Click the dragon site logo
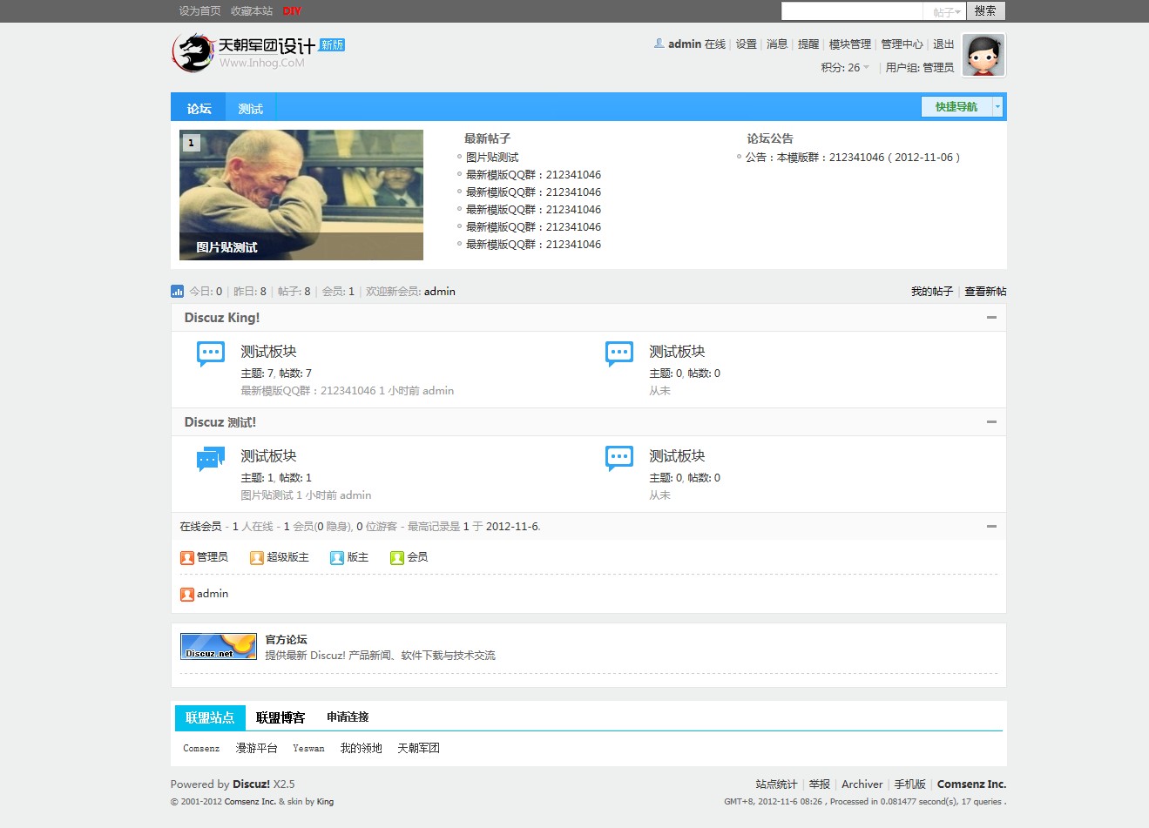 tap(193, 53)
